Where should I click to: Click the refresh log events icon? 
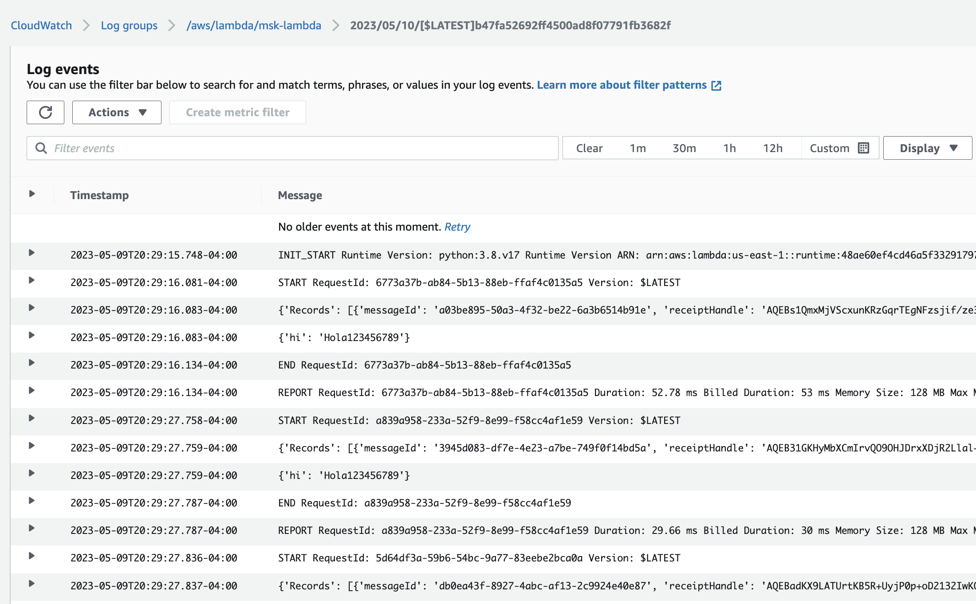tap(45, 112)
